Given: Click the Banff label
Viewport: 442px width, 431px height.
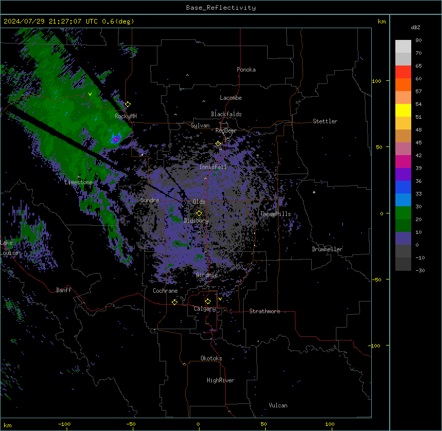Looking at the screenshot, I should coord(64,290).
